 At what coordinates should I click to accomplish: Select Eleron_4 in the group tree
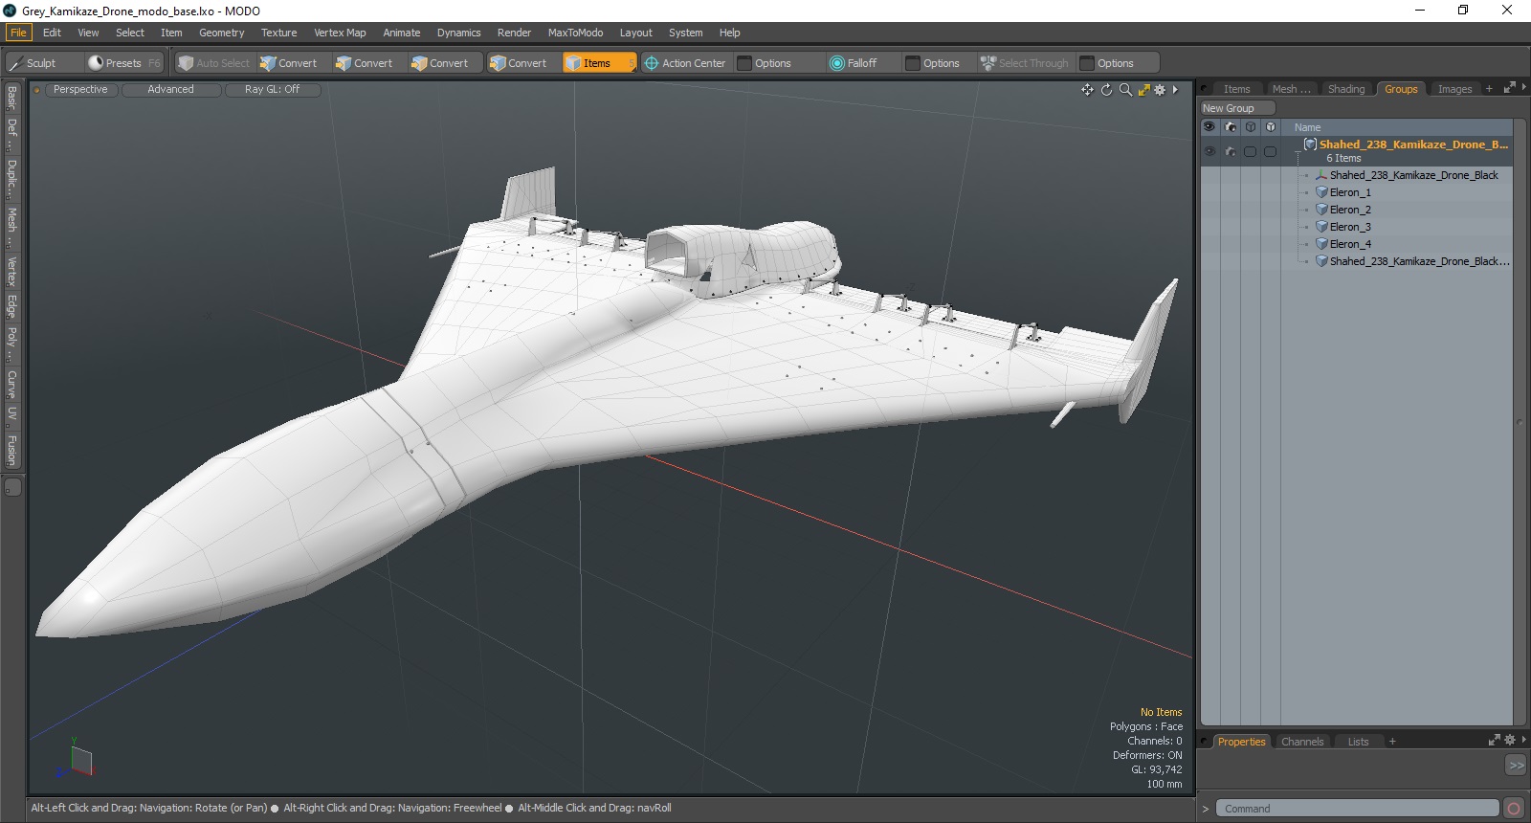[1350, 244]
